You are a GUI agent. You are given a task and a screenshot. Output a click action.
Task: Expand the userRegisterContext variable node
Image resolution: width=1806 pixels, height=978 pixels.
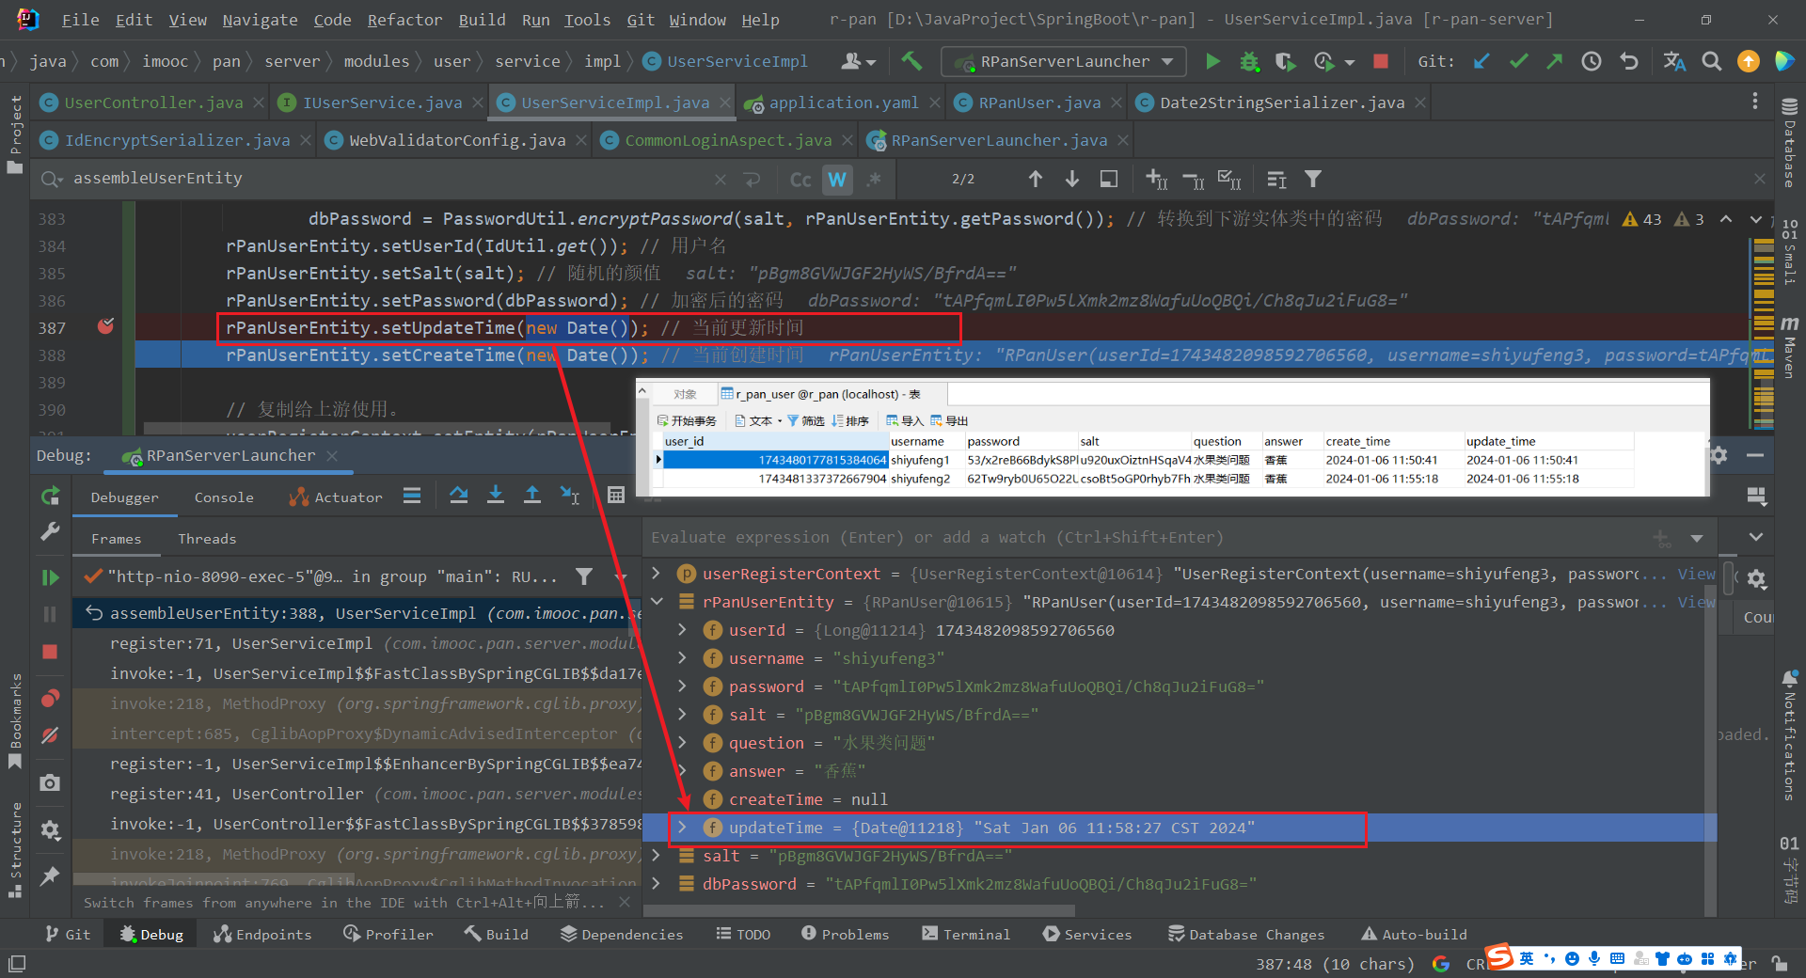pyautogui.click(x=657, y=574)
